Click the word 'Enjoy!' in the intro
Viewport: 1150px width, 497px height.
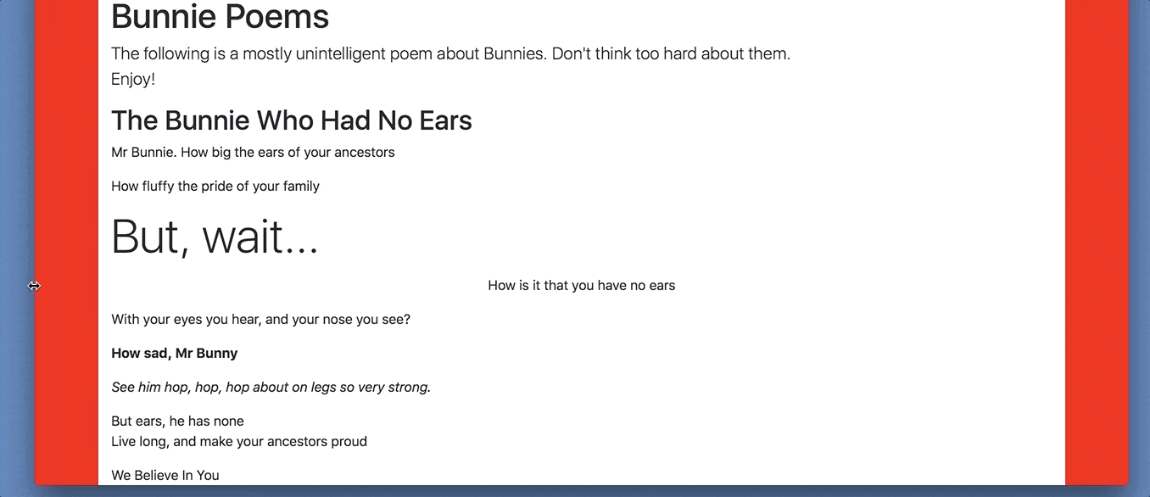click(x=133, y=80)
